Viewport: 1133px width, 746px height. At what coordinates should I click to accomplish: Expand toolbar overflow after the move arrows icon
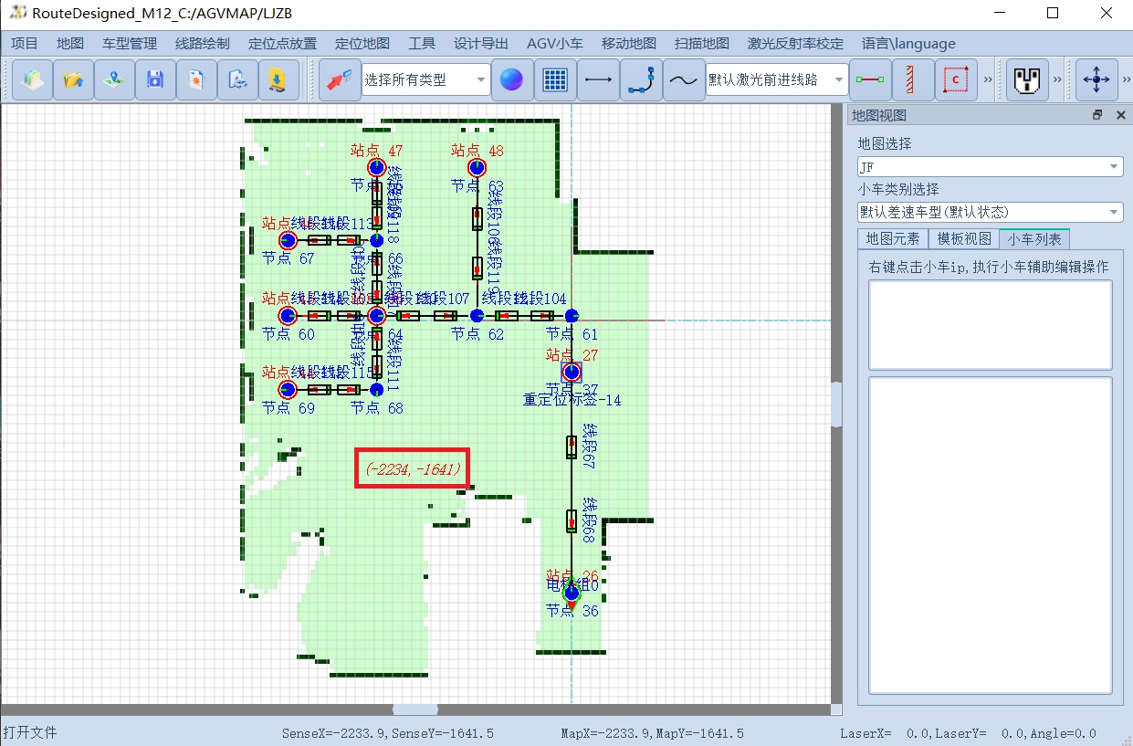click(1125, 80)
